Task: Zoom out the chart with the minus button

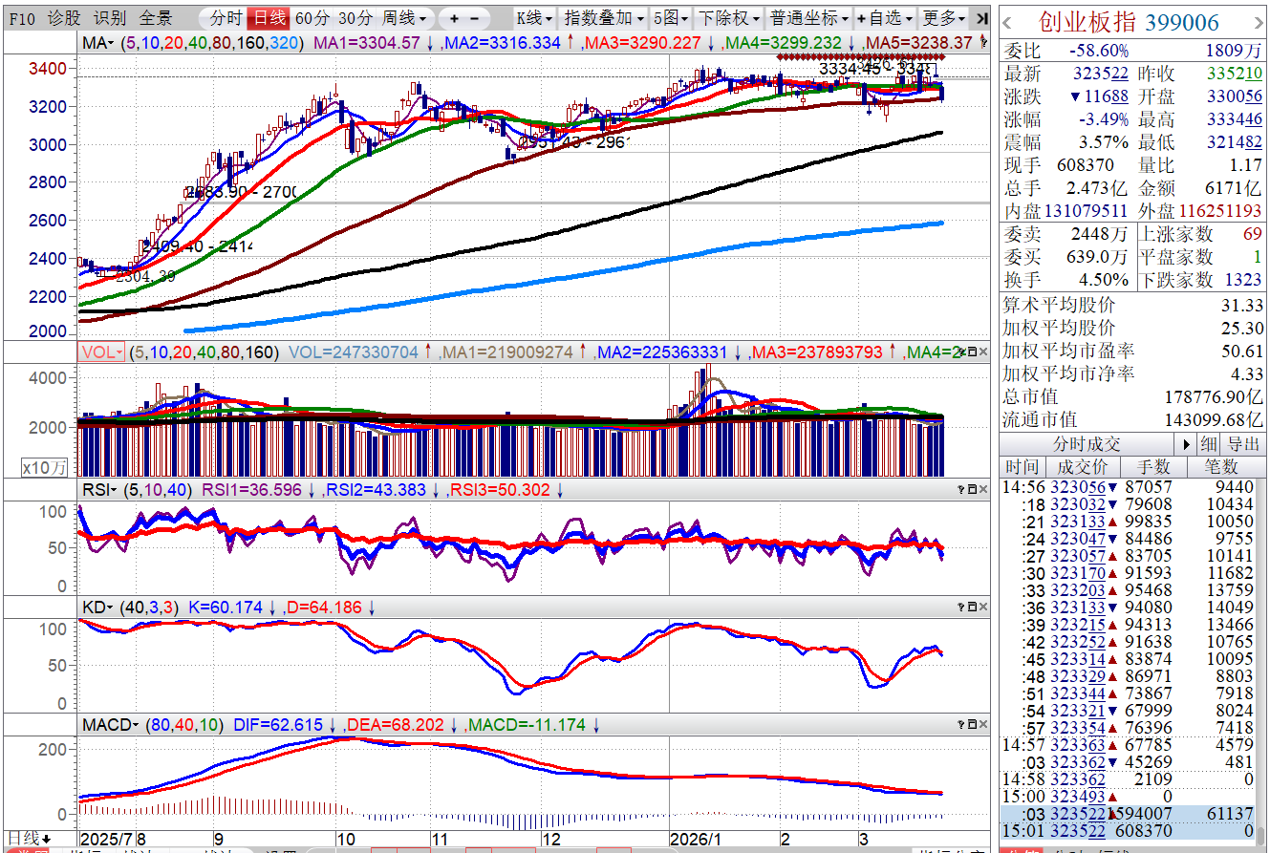Action: (475, 18)
